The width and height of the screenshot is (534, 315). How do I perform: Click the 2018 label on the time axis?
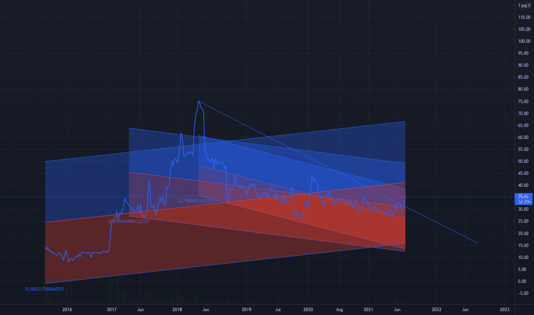click(177, 309)
